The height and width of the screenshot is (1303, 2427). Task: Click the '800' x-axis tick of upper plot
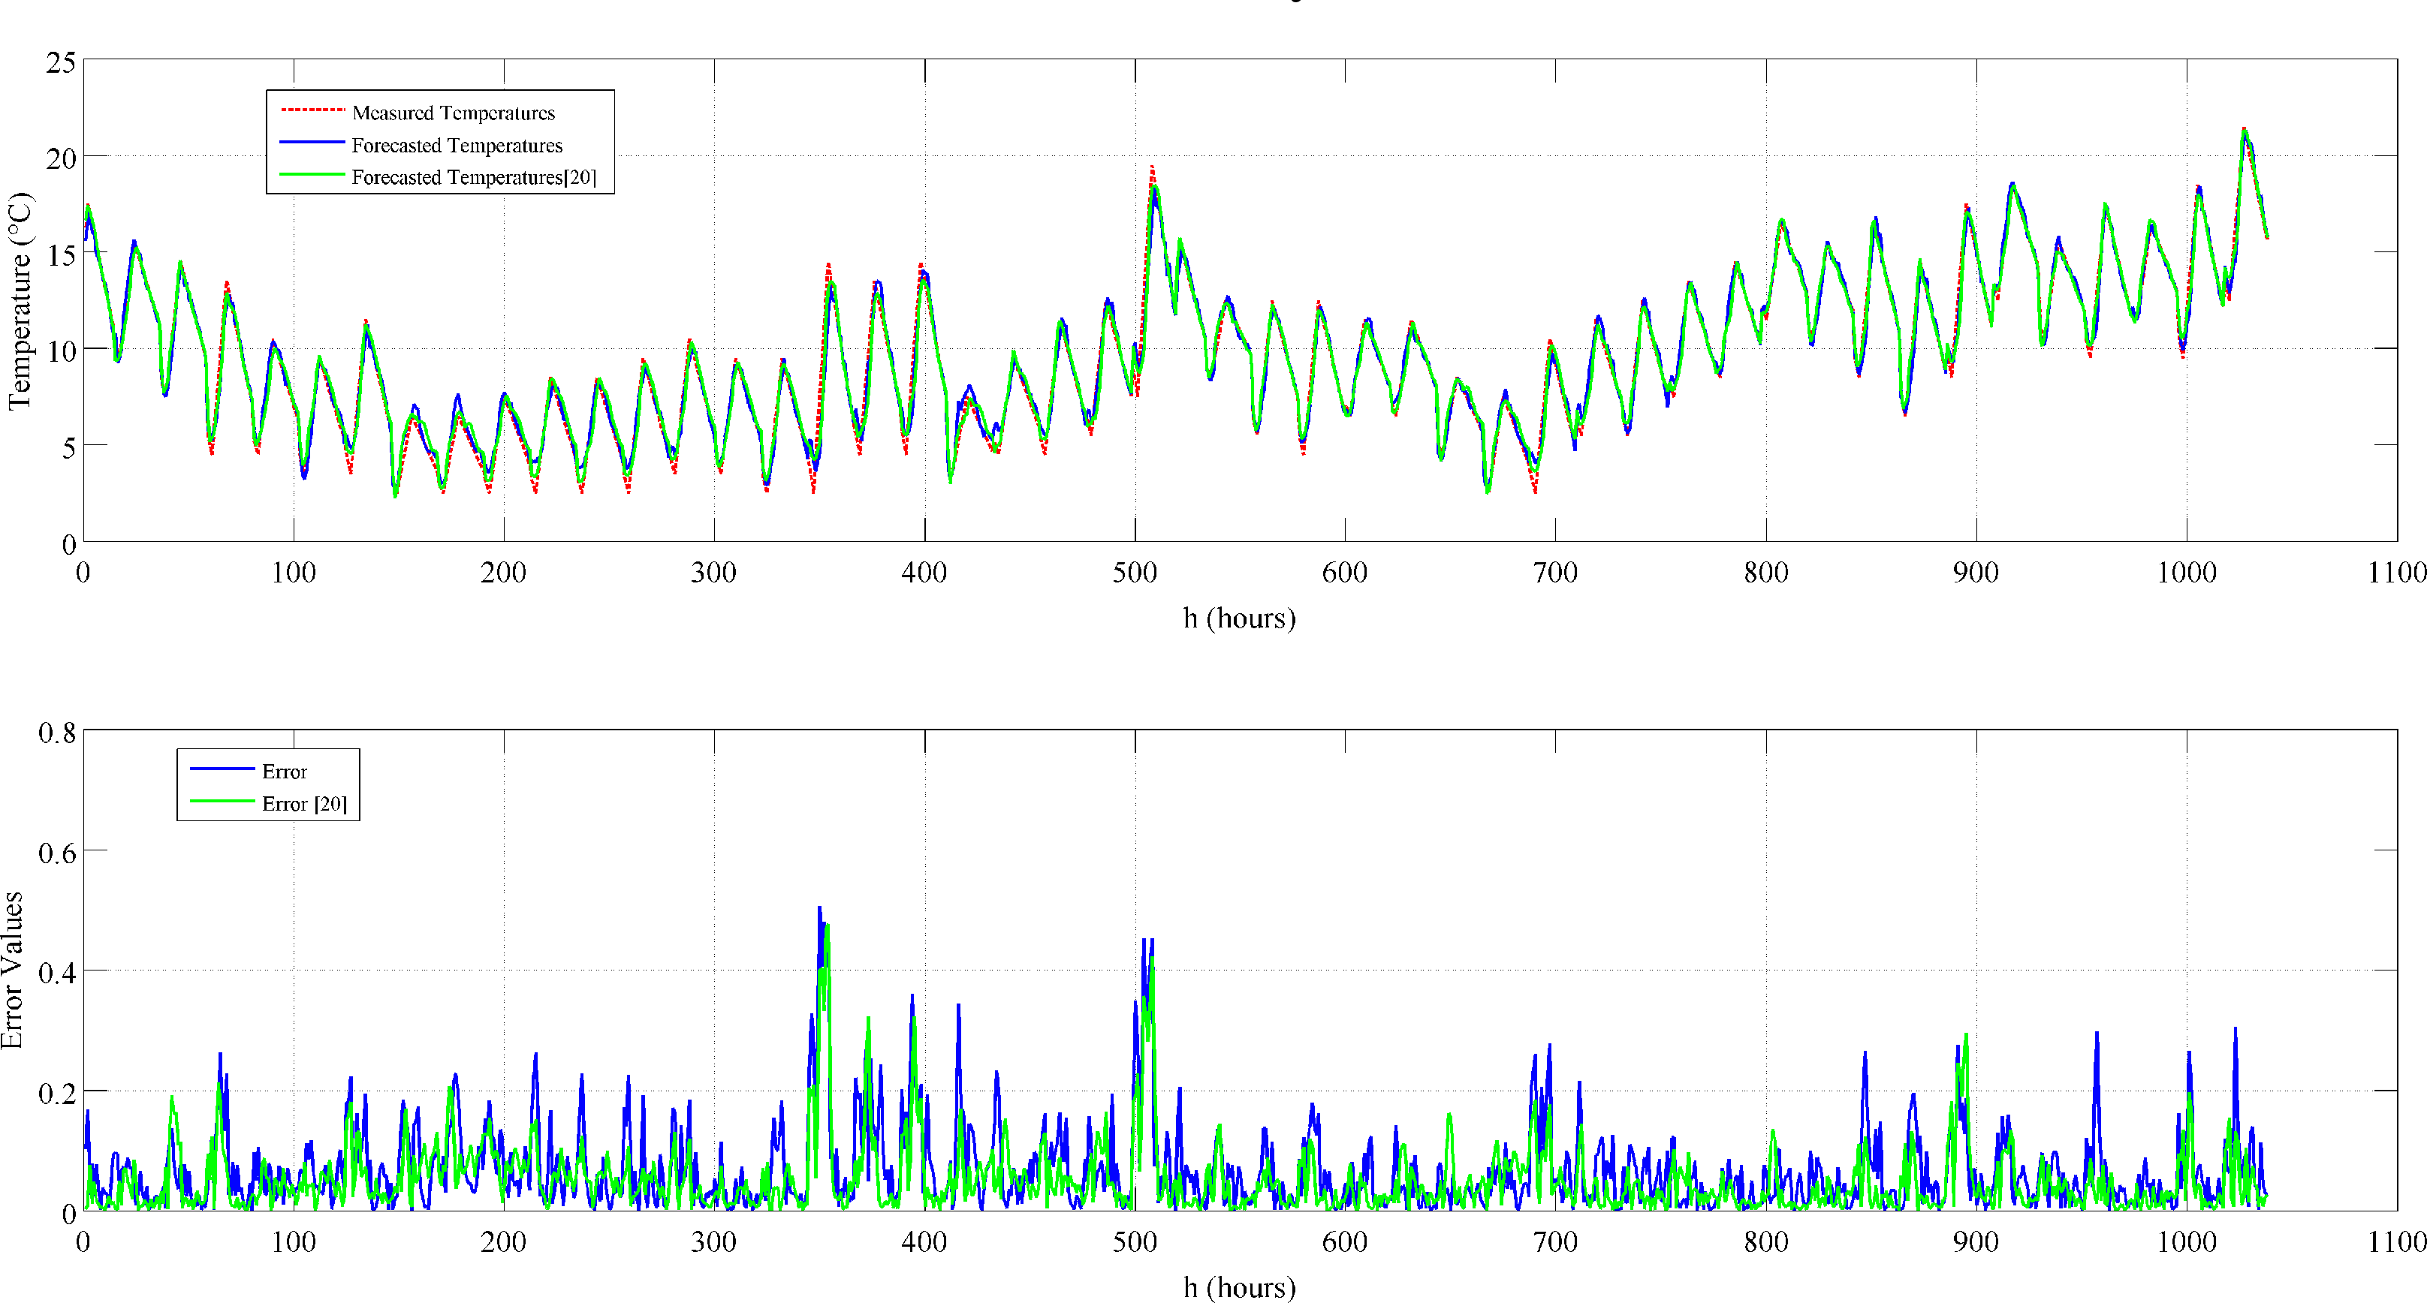(1765, 571)
